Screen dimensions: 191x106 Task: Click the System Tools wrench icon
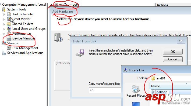[4, 9]
